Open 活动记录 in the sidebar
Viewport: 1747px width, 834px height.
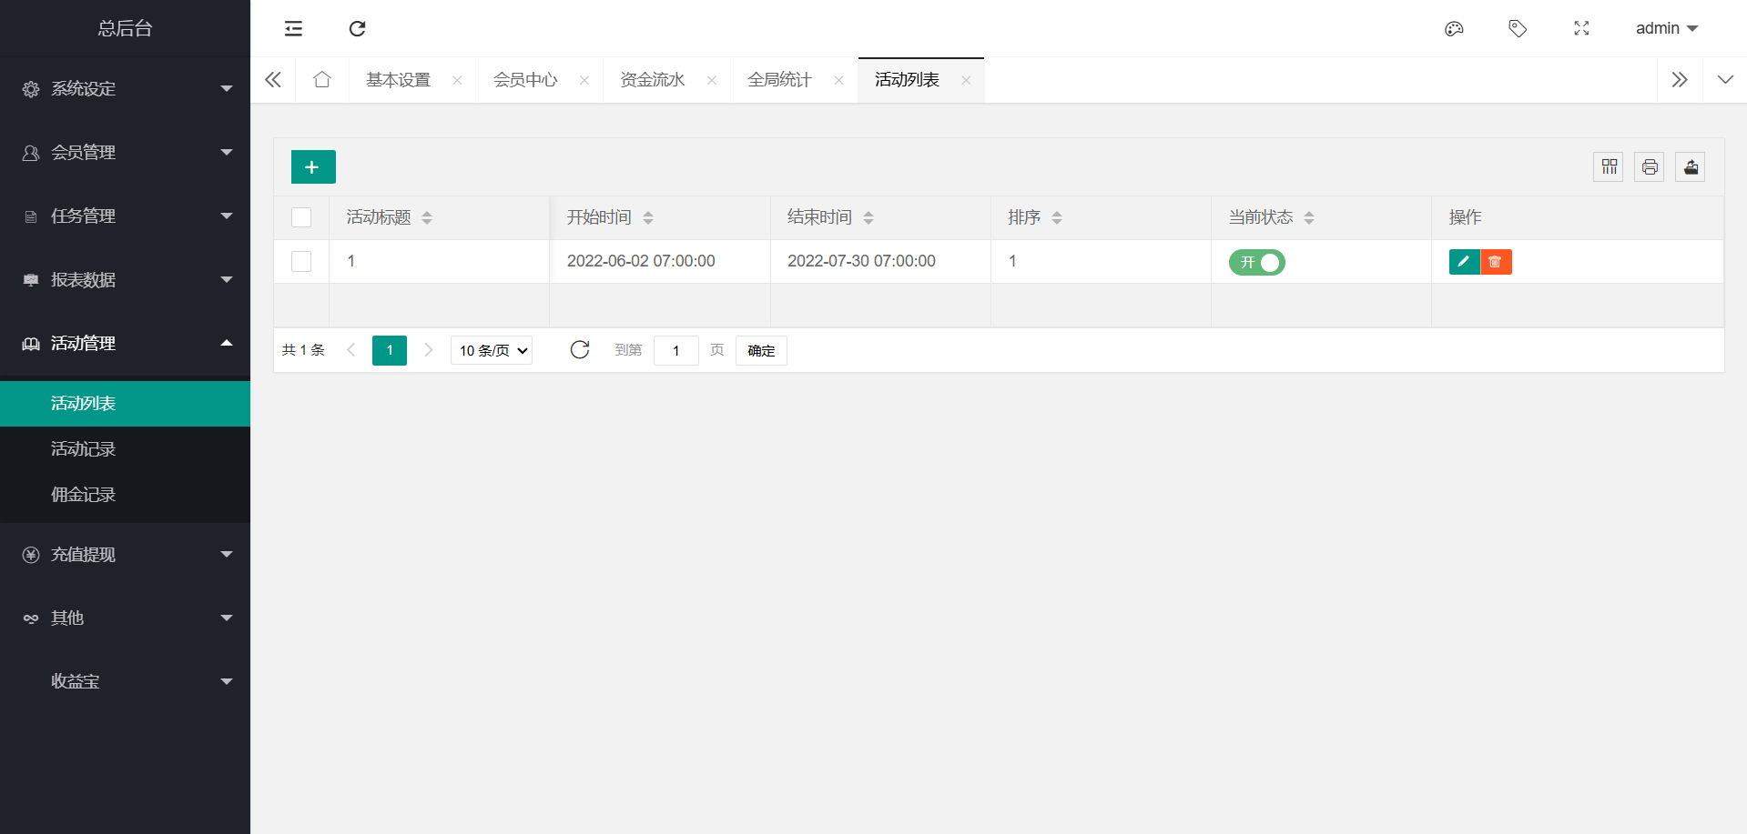coord(83,449)
